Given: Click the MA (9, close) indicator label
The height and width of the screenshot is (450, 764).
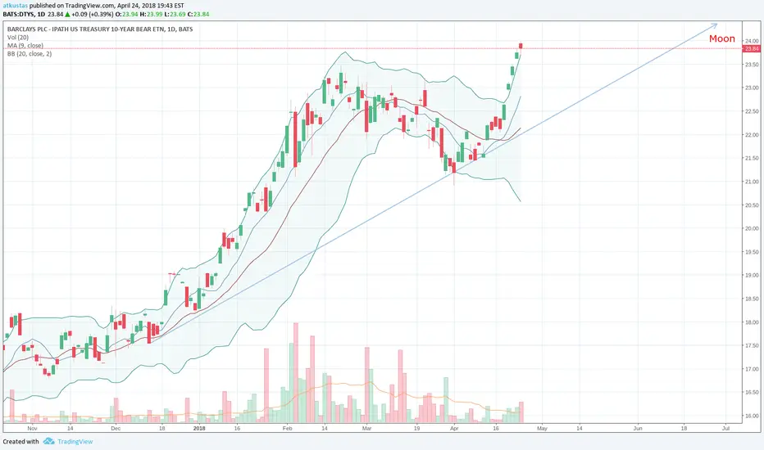Looking at the screenshot, I should (25, 46).
